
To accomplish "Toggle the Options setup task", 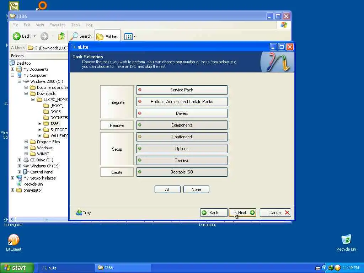I will tap(182, 149).
